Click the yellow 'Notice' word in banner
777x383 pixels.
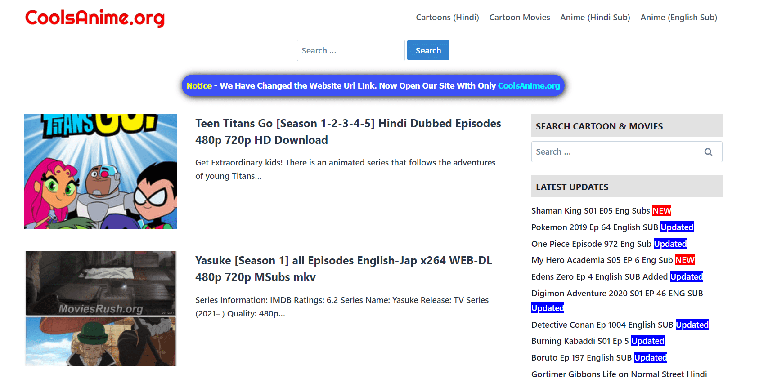pos(199,85)
